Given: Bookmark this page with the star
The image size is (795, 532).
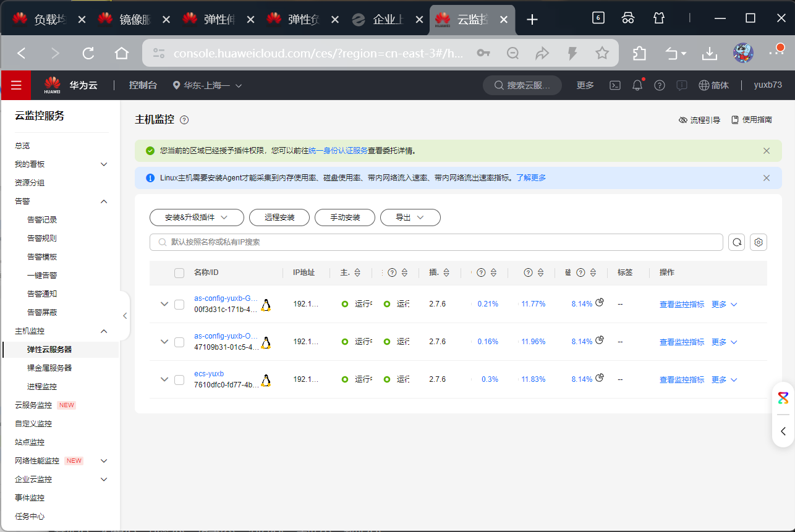Looking at the screenshot, I should (602, 54).
